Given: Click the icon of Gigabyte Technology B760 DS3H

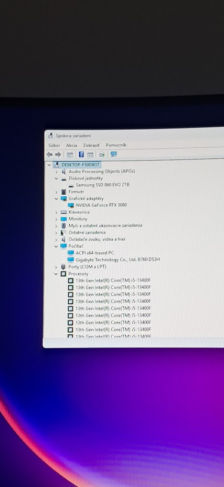Looking at the screenshot, I should click(x=71, y=260).
